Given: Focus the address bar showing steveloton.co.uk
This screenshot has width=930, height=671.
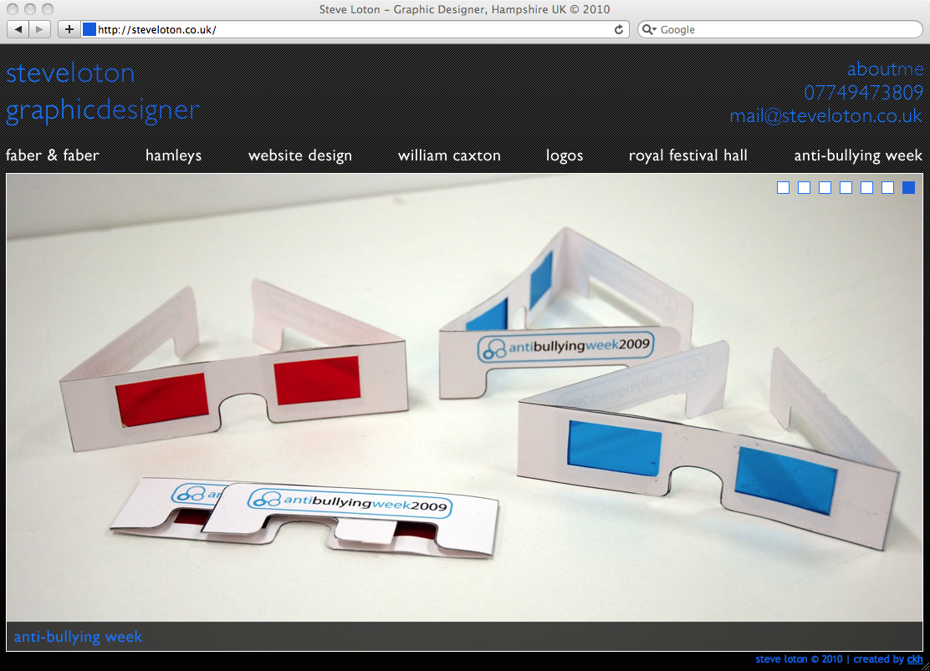Looking at the screenshot, I should (x=354, y=29).
